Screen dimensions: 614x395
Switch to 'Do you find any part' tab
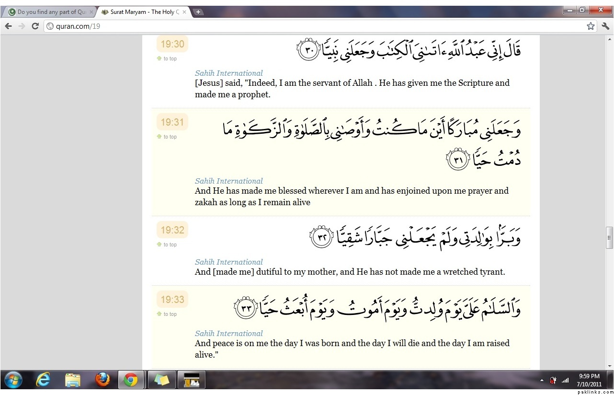click(48, 12)
